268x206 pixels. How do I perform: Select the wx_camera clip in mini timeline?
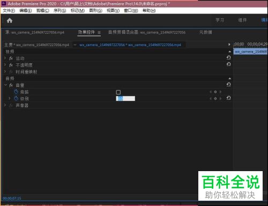pos(250,51)
